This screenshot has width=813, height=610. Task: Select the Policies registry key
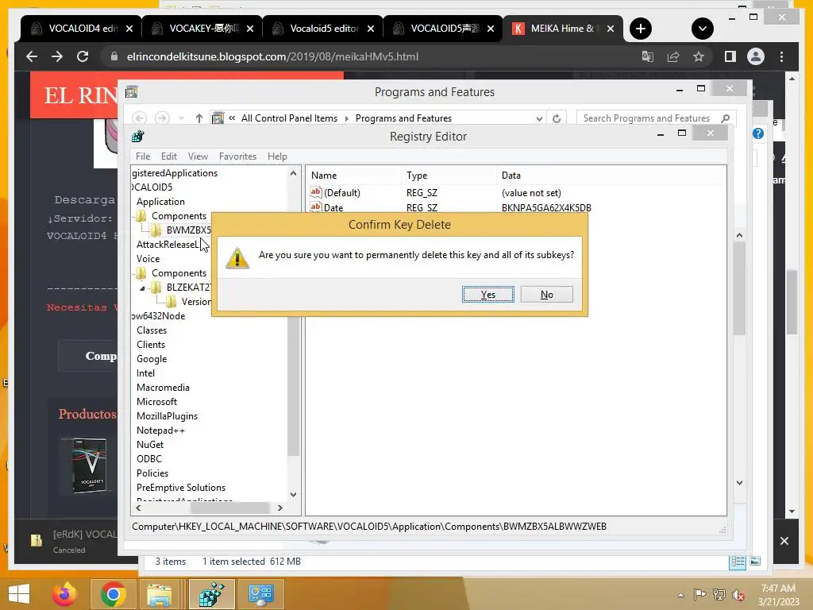point(152,473)
